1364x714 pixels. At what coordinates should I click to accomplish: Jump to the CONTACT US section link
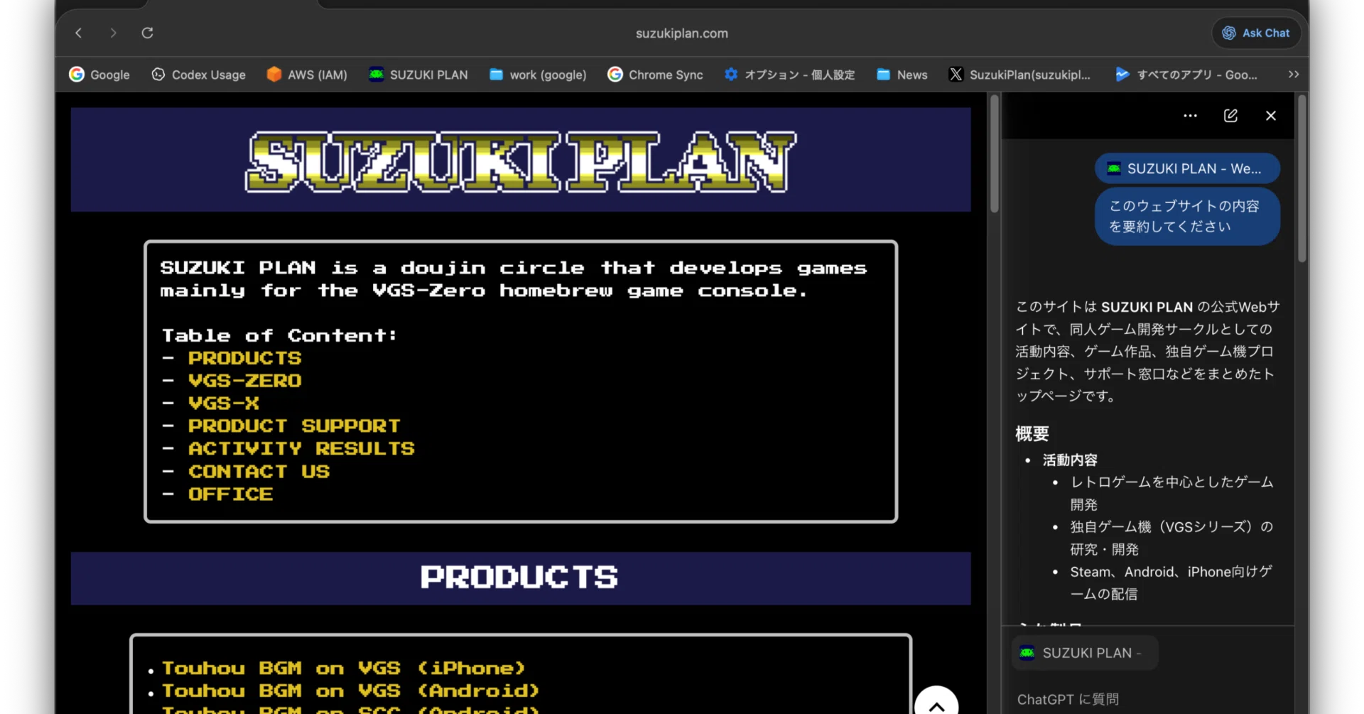(259, 472)
